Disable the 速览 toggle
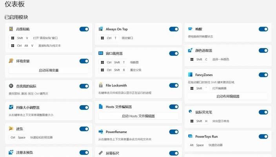 pos(84,129)
